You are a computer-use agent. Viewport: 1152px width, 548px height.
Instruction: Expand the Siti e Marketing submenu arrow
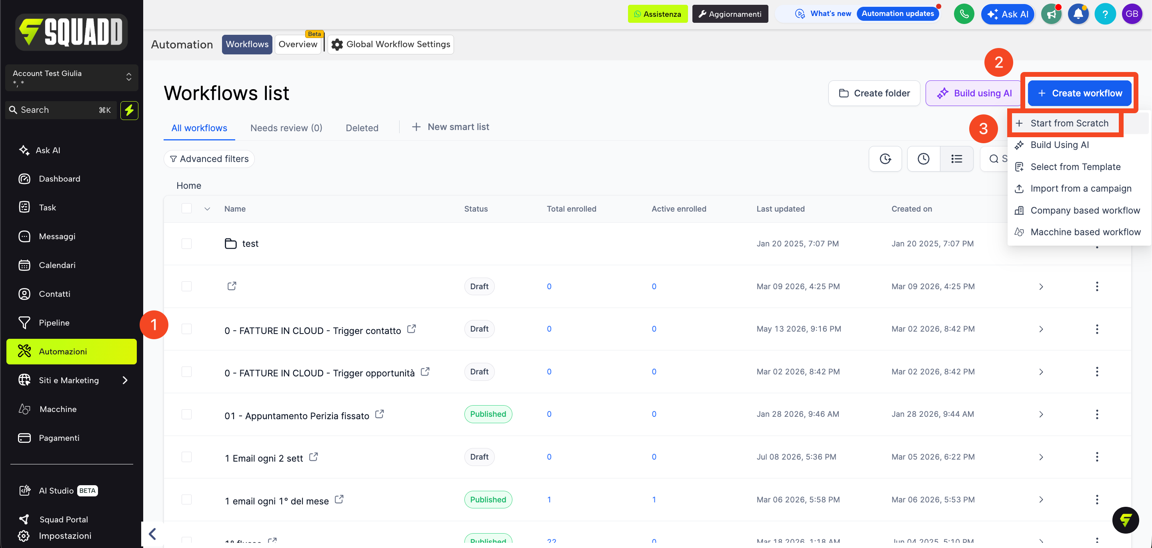(125, 380)
